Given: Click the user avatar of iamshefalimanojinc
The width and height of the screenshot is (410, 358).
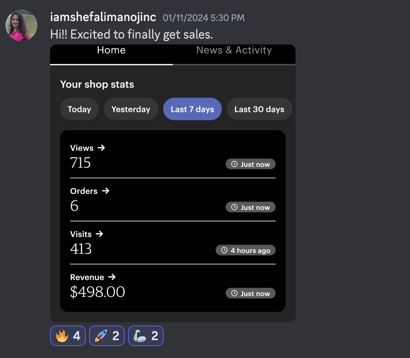Looking at the screenshot, I should (x=21, y=25).
